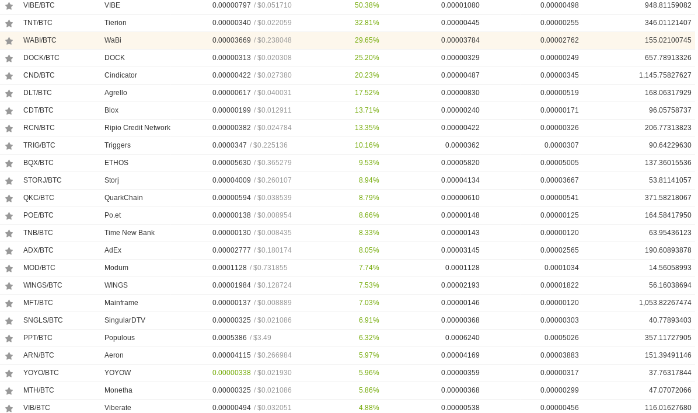Screen dimensions: 698x413
Task: Add DLT/BTC to favorites
Action: coord(9,93)
